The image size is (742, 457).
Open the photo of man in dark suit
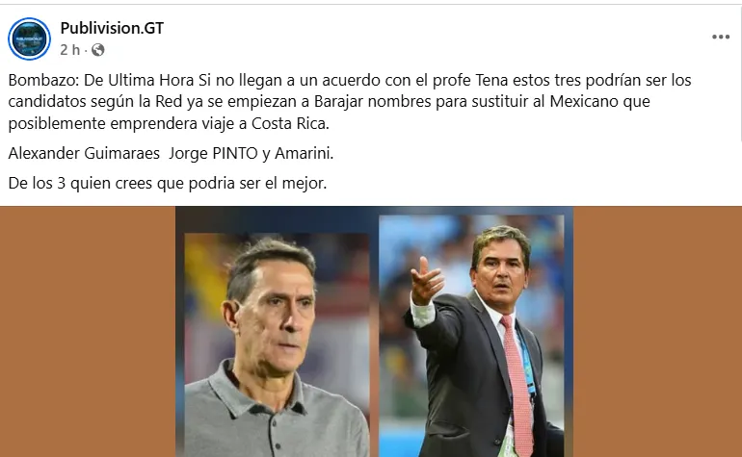[472, 336]
